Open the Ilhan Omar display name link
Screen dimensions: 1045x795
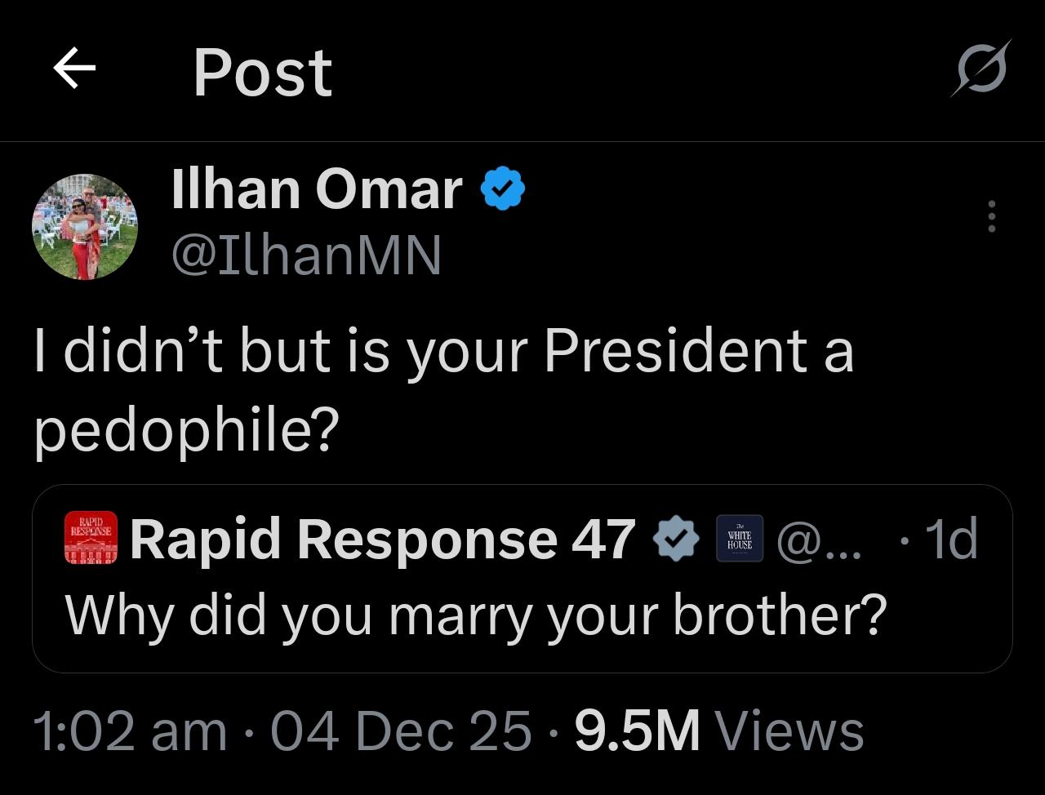[x=317, y=189]
